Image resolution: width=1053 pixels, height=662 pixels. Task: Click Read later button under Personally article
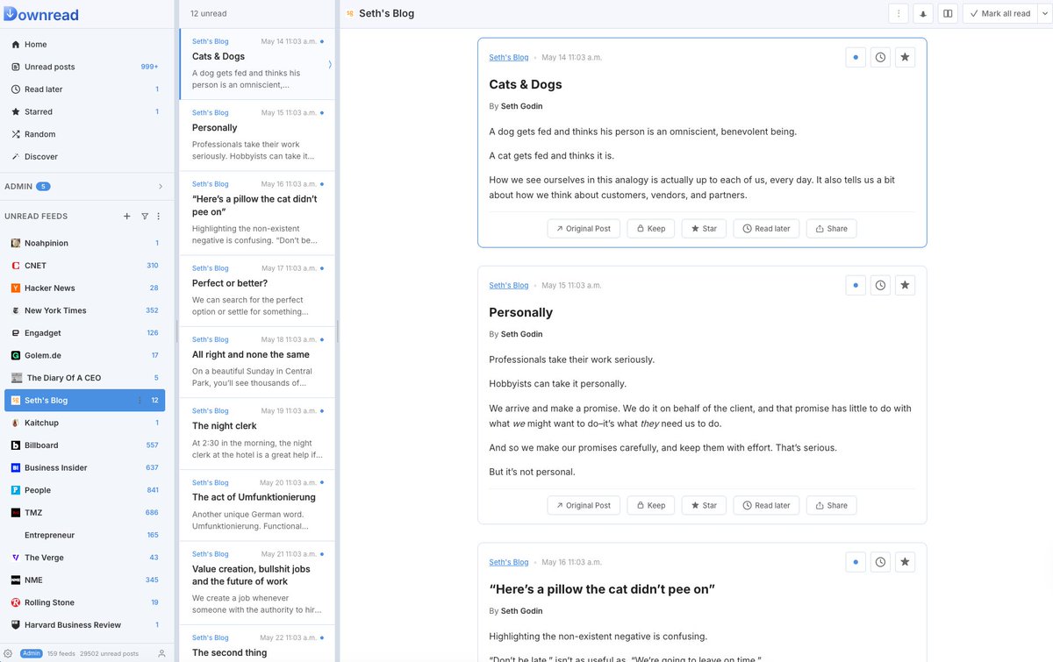pos(766,506)
